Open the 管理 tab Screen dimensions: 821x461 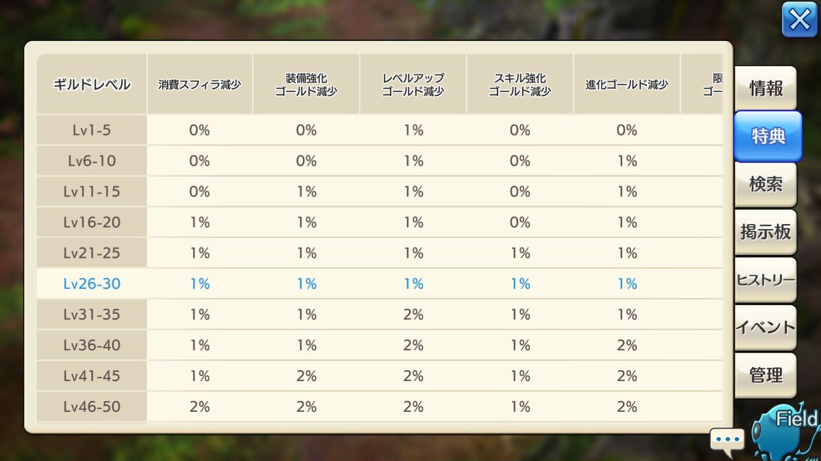(x=765, y=375)
